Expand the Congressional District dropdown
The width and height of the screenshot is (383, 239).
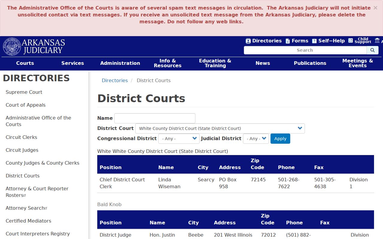coord(179,139)
